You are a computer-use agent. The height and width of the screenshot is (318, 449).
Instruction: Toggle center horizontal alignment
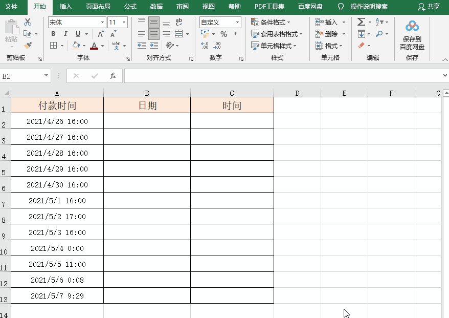(154, 34)
